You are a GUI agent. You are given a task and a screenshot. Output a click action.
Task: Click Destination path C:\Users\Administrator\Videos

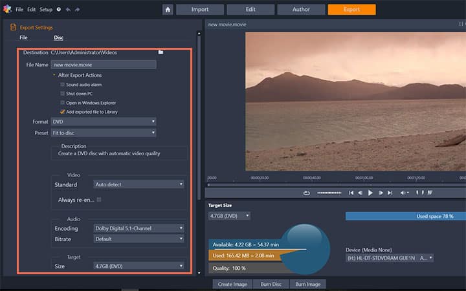point(83,52)
